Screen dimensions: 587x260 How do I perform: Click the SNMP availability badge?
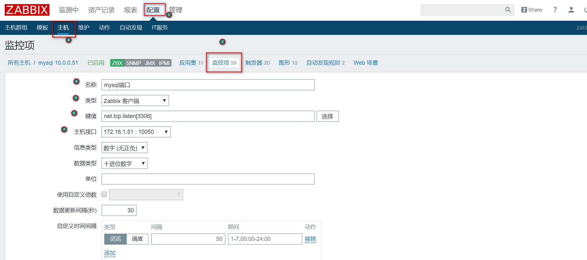(133, 63)
